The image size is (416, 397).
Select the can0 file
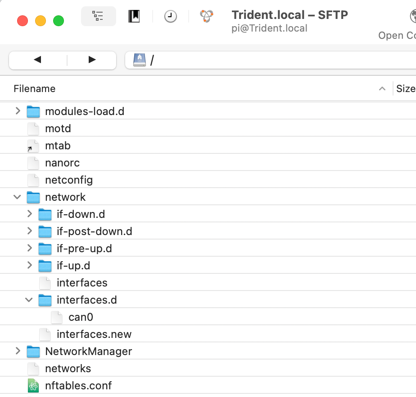(x=81, y=317)
